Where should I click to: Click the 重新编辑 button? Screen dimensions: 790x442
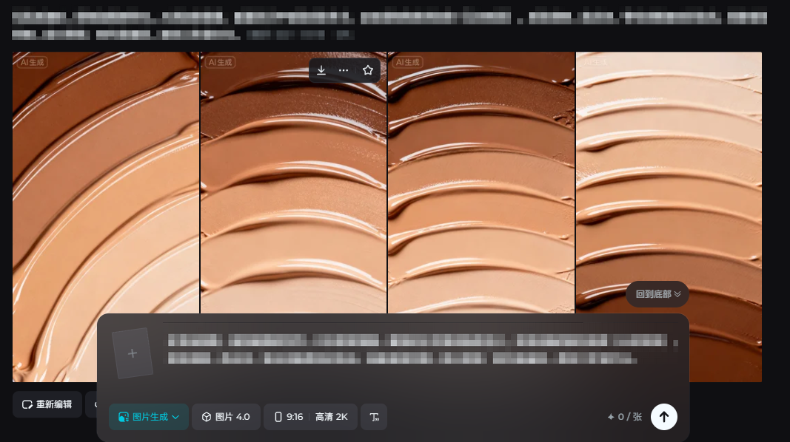pyautogui.click(x=47, y=404)
